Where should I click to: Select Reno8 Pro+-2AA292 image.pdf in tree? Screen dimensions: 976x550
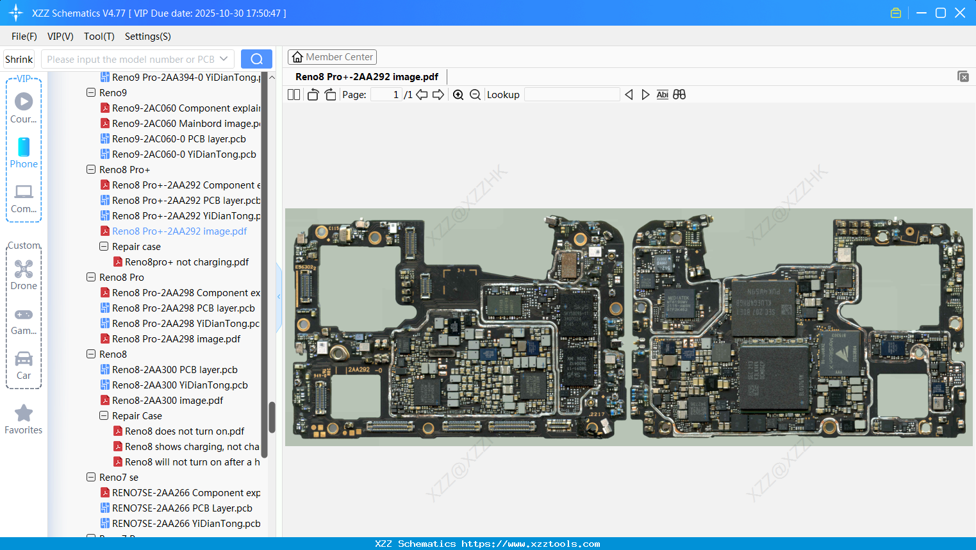tap(173, 231)
